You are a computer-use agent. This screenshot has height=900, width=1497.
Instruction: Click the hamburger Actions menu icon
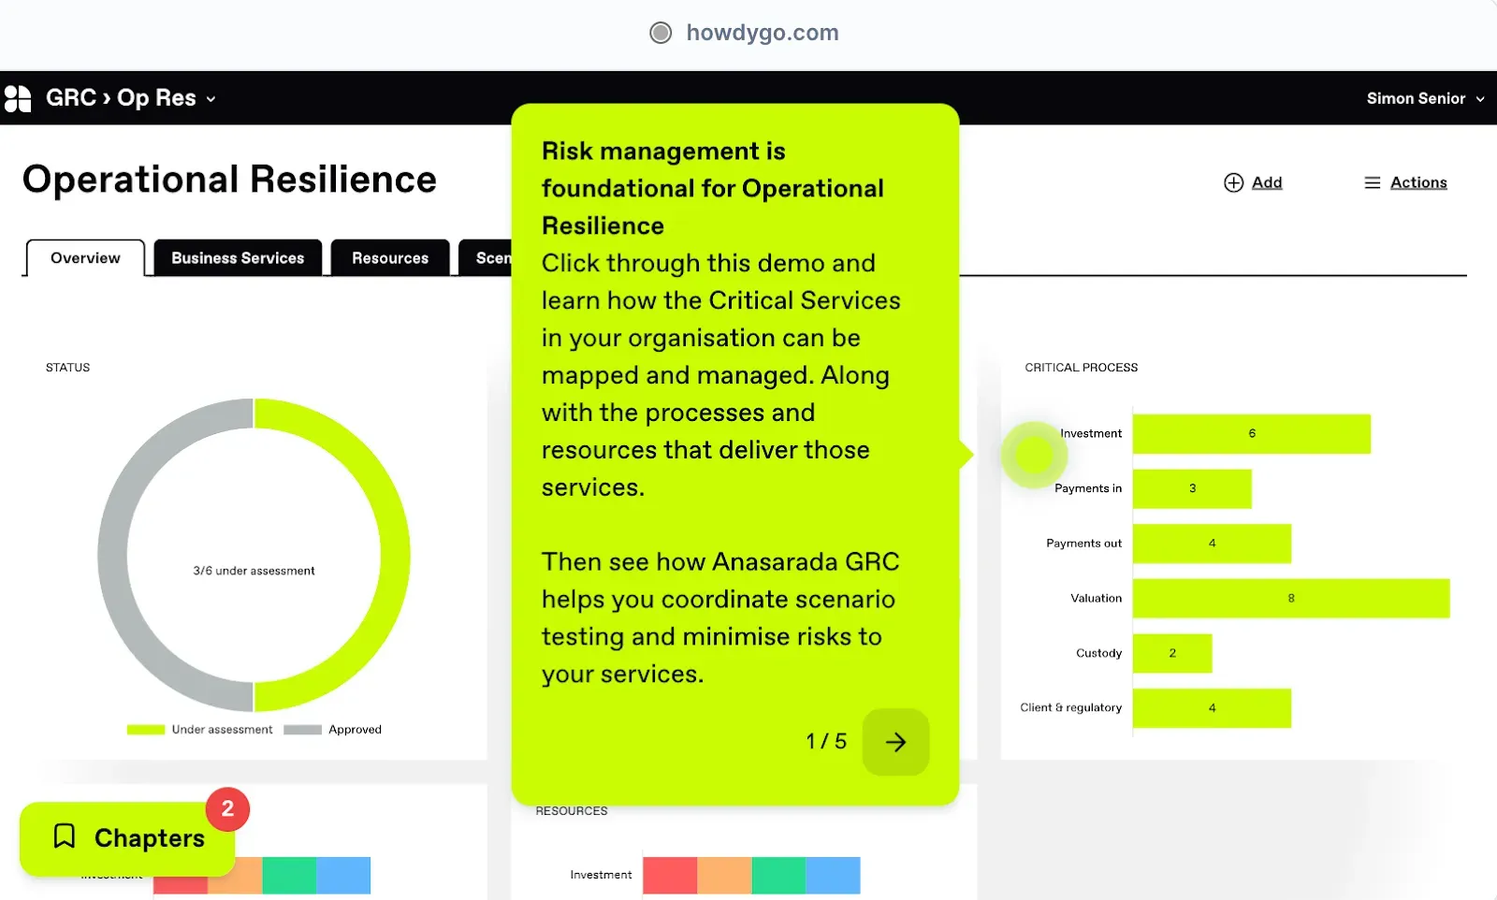point(1372,182)
